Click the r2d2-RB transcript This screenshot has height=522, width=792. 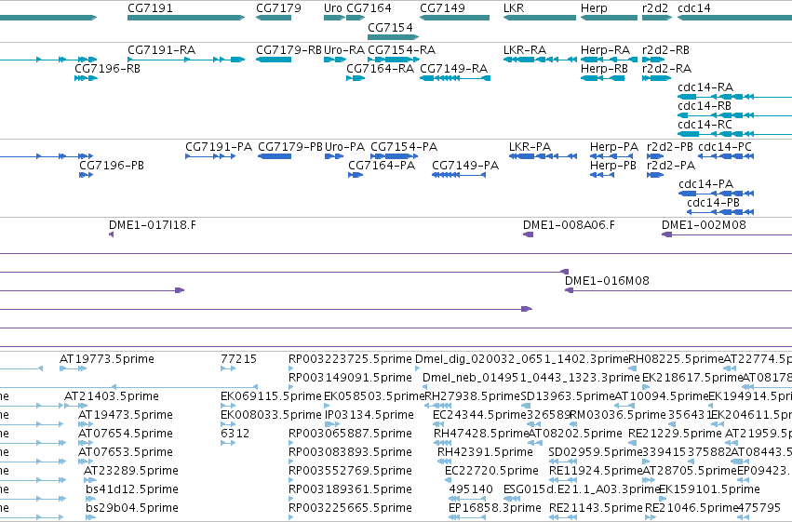click(653, 60)
